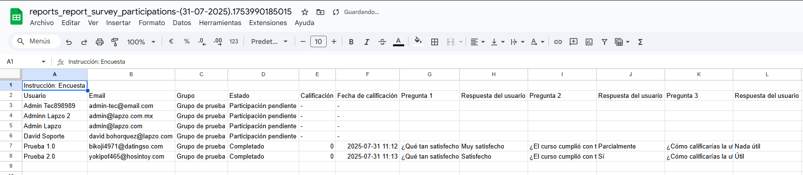Click the Functions sigma icon
This screenshot has width=803, height=175.
pyautogui.click(x=640, y=42)
